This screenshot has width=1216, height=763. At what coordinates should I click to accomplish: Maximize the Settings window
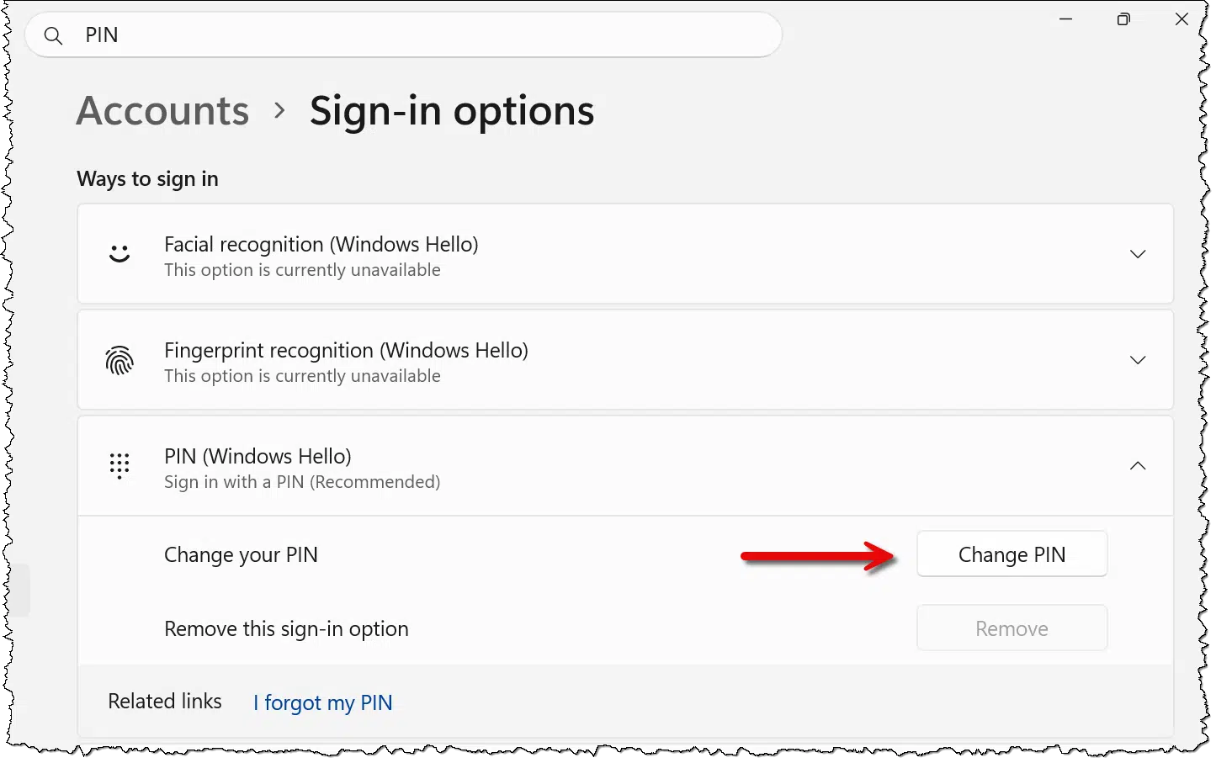click(x=1123, y=19)
